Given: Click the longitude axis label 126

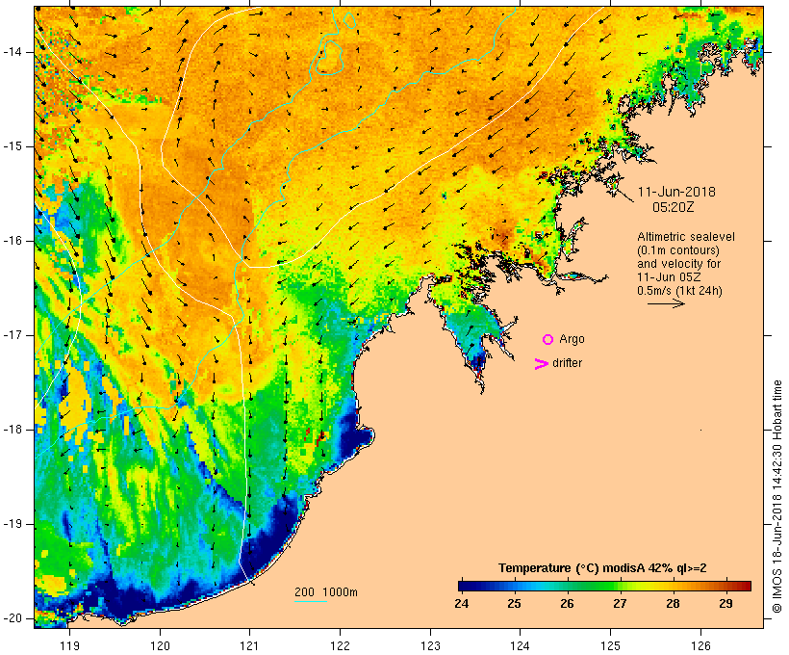Looking at the screenshot, I should (700, 645).
